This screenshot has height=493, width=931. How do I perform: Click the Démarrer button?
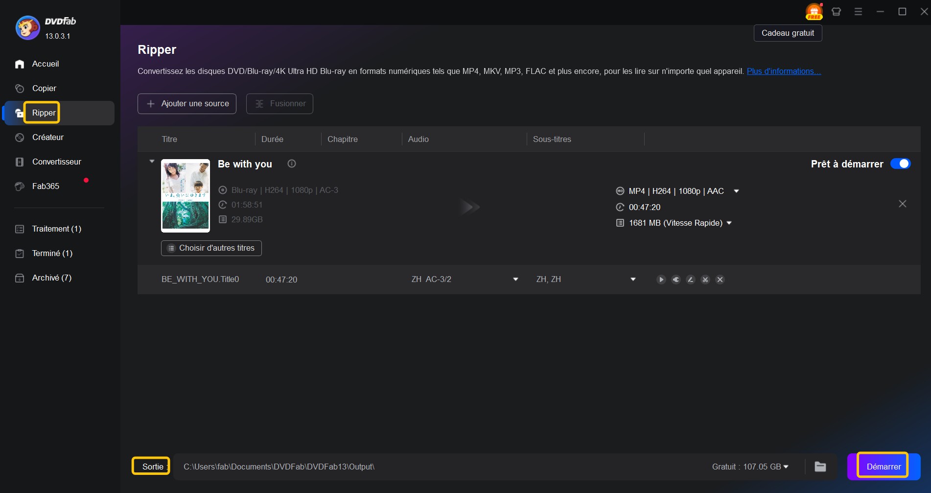tap(884, 467)
